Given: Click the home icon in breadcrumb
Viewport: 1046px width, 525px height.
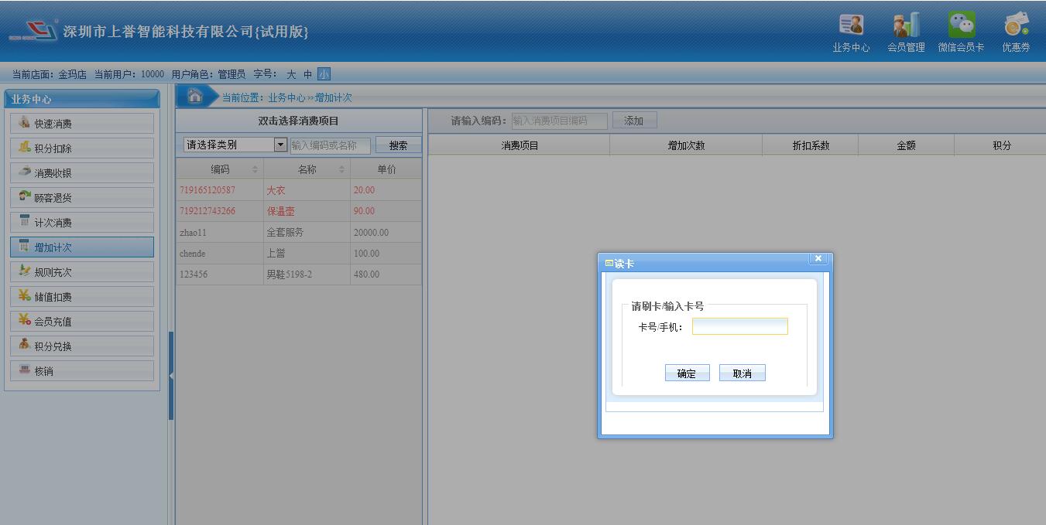Looking at the screenshot, I should pos(195,97).
